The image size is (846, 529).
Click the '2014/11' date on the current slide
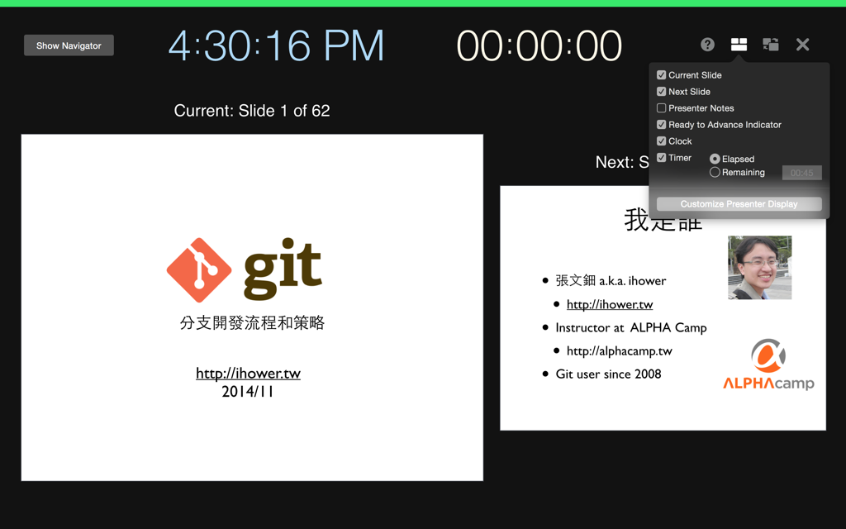coord(248,391)
